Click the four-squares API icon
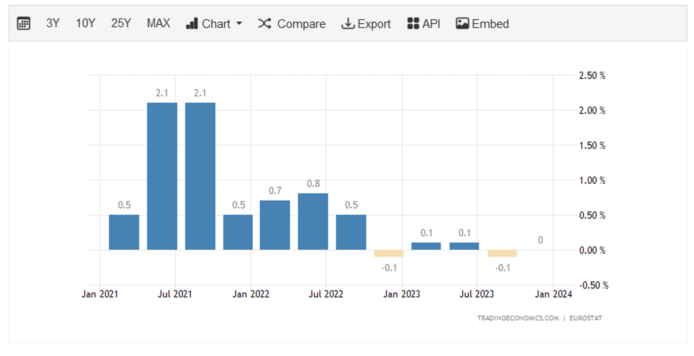694x356 pixels. point(413,24)
